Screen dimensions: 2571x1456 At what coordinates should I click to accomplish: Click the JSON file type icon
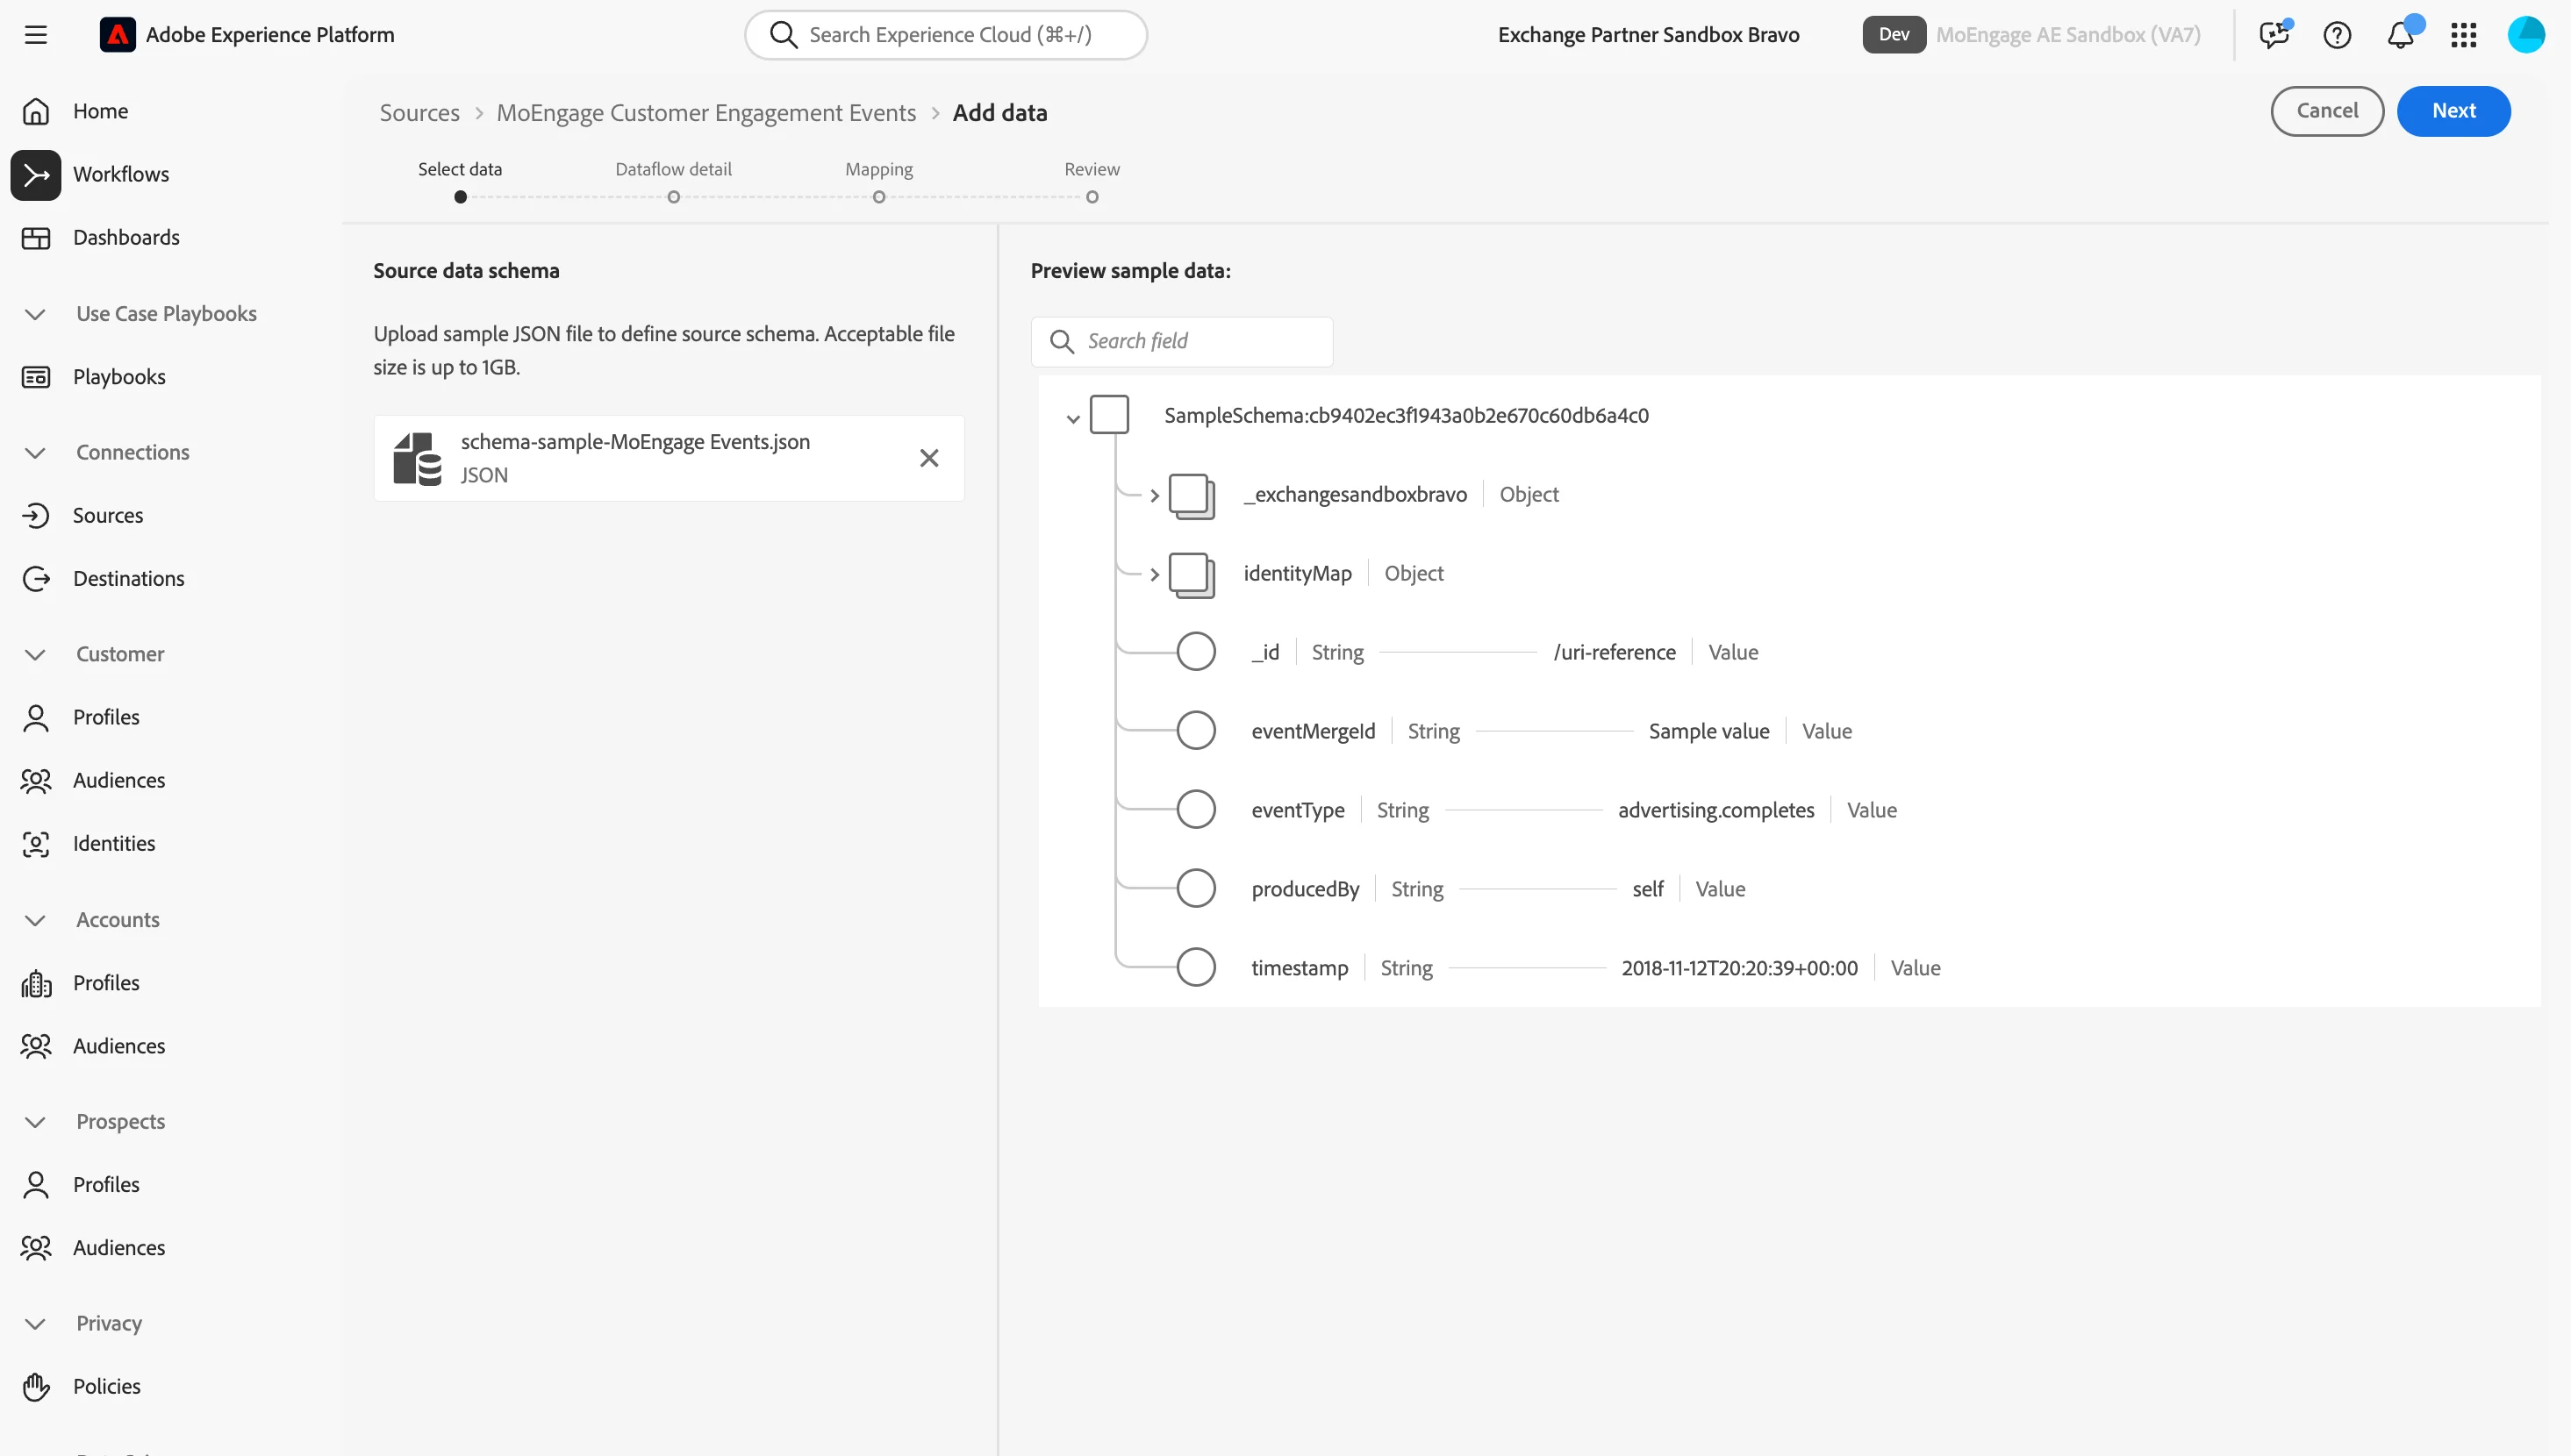tap(417, 459)
